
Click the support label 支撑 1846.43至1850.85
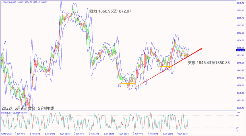(x=209, y=62)
